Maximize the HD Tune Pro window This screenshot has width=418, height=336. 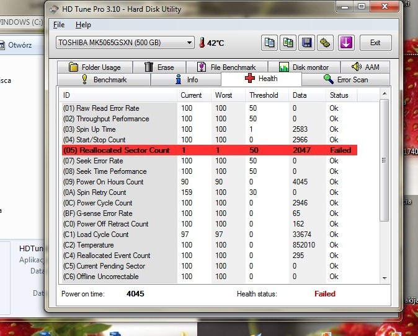pyautogui.click(x=361, y=6)
